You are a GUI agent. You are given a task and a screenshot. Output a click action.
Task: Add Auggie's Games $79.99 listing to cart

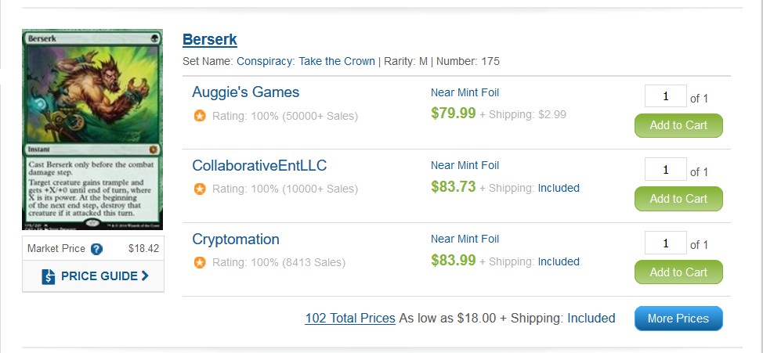678,125
